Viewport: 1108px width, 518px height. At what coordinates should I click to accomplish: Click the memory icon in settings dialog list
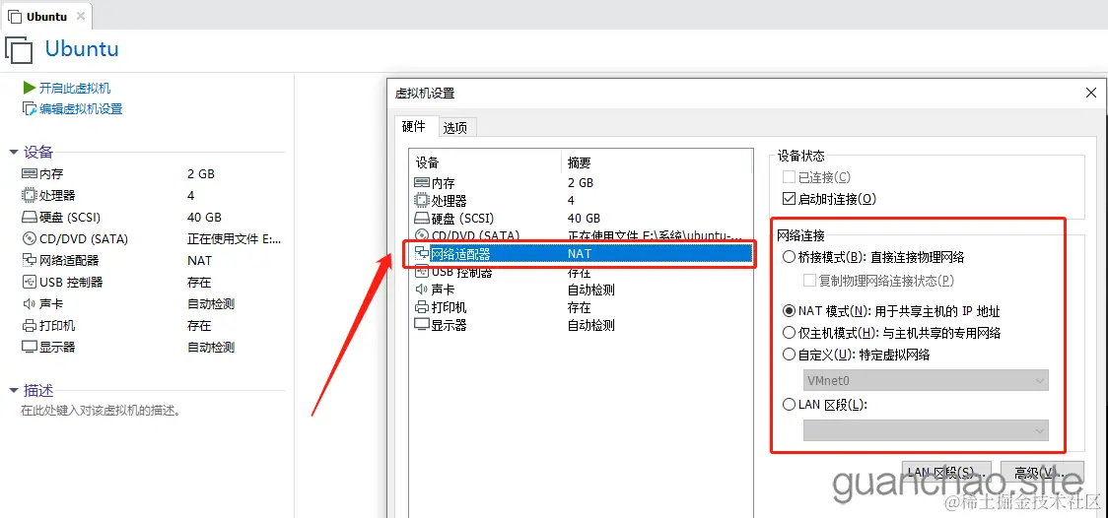coord(421,183)
